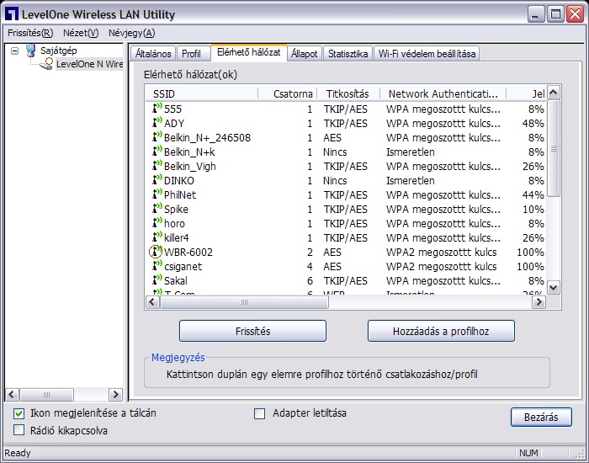Viewport: 589px width, 463px height.
Task: Click the circled connected icon of WBR-6002
Action: point(156,252)
